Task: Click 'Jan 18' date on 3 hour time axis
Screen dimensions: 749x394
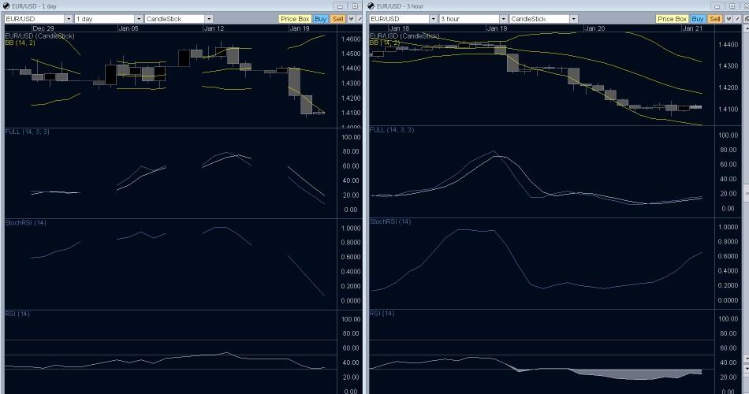Action: (x=400, y=28)
